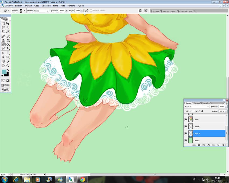Select the Notes tool

click(3, 62)
